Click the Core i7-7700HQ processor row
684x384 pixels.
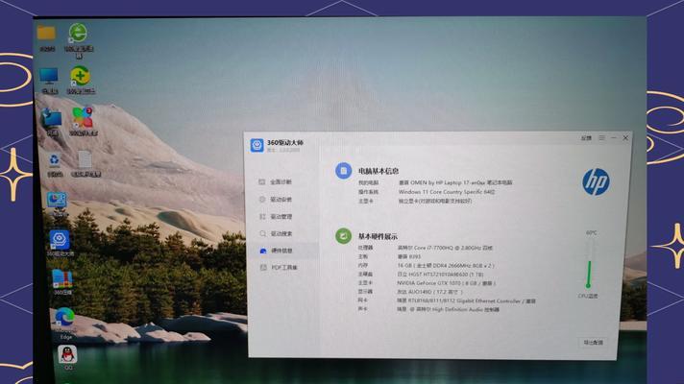tap(425, 248)
